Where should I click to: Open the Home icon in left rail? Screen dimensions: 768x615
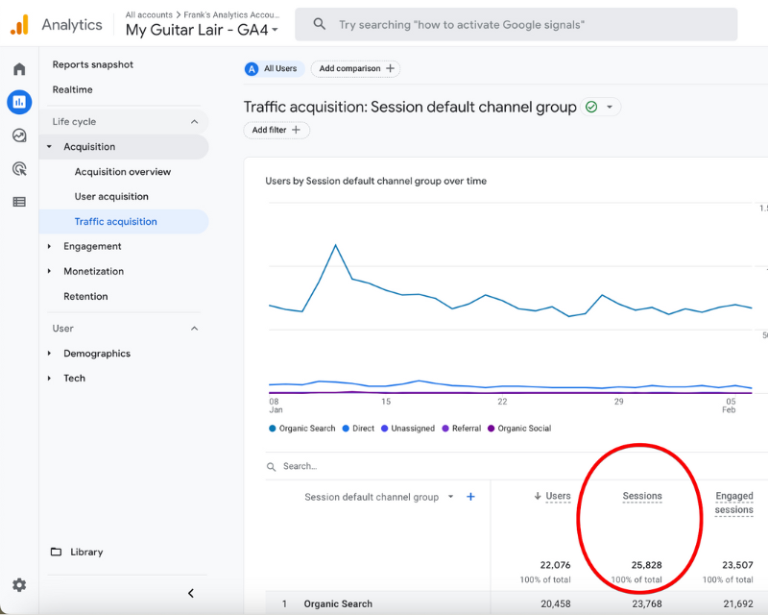coord(19,69)
